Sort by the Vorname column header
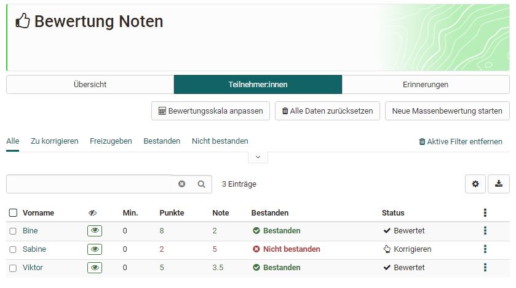Viewport: 516px width, 288px height. (x=39, y=213)
